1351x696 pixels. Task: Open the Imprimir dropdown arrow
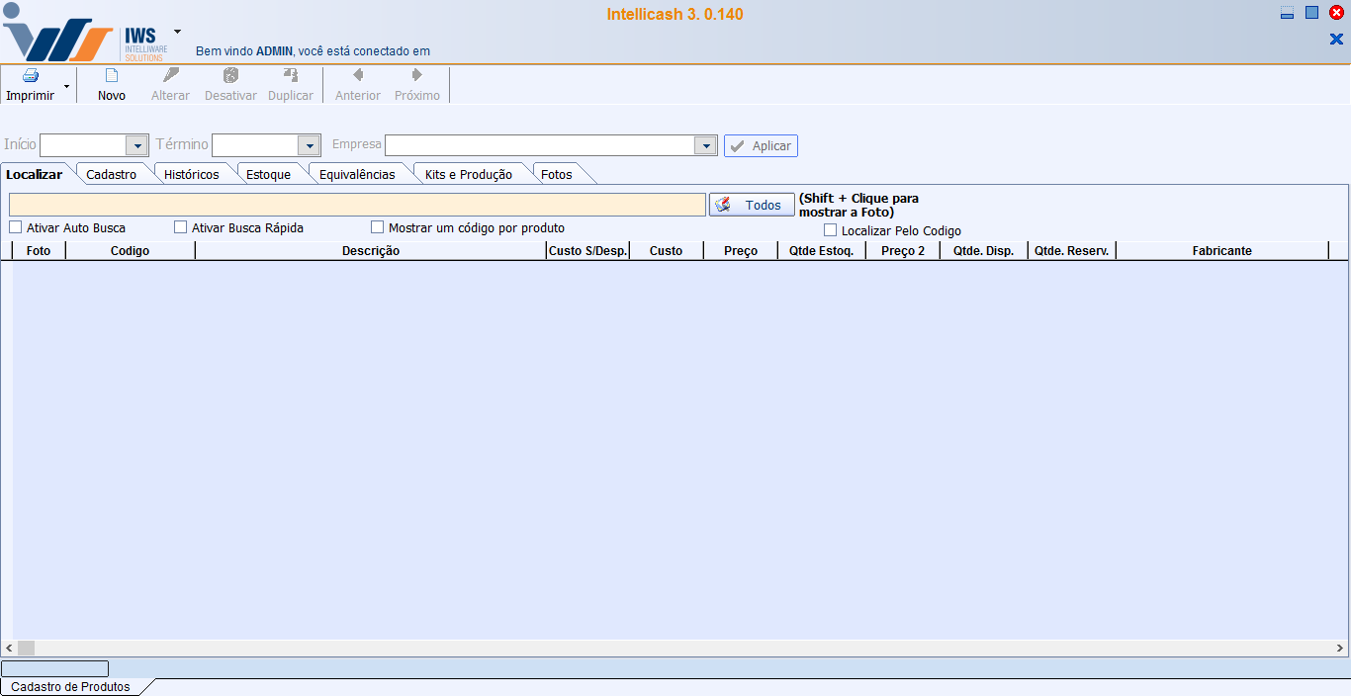[66, 87]
